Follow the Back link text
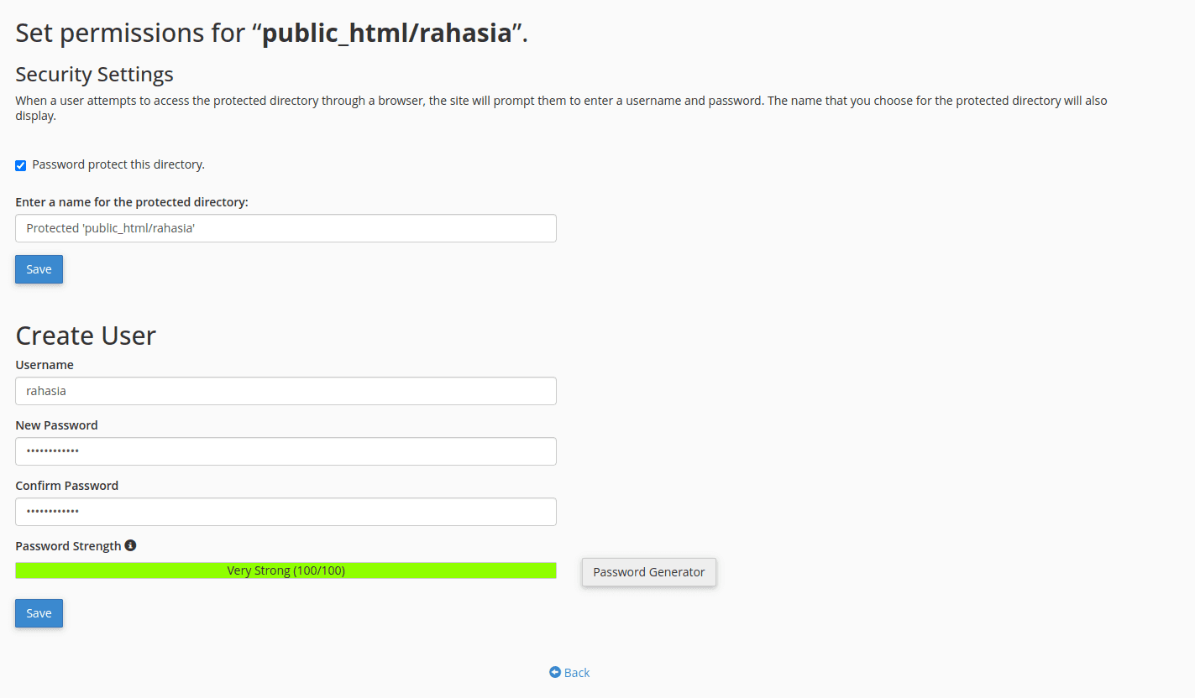The height and width of the screenshot is (698, 1195). (x=577, y=673)
